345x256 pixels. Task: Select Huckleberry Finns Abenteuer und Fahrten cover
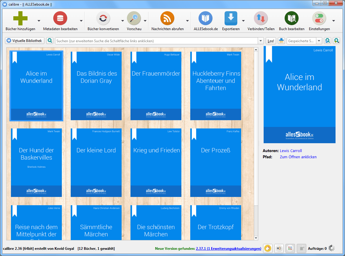coord(216,86)
